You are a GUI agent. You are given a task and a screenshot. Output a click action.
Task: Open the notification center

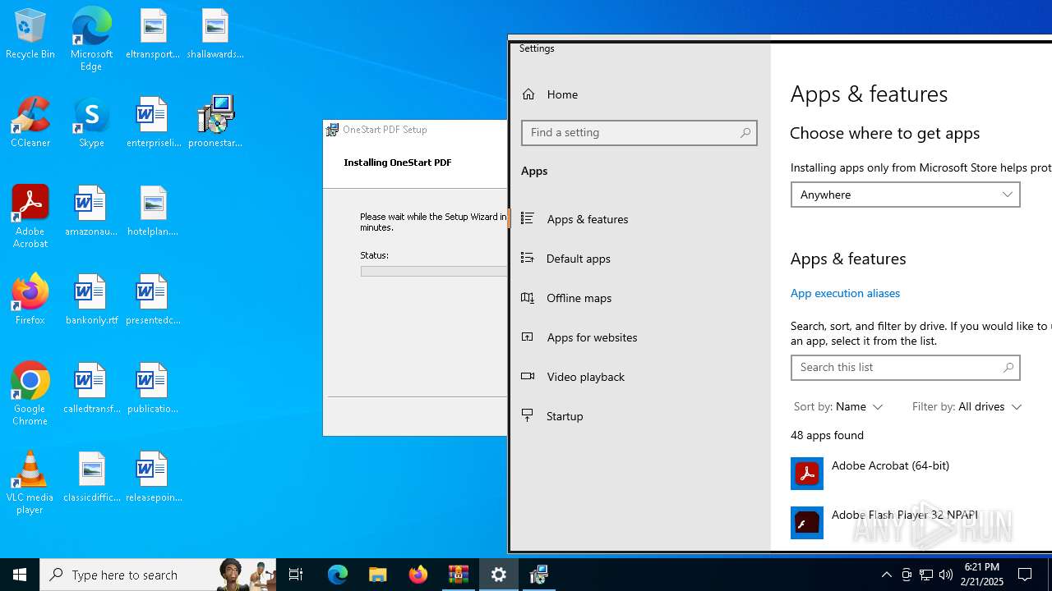click(1026, 575)
